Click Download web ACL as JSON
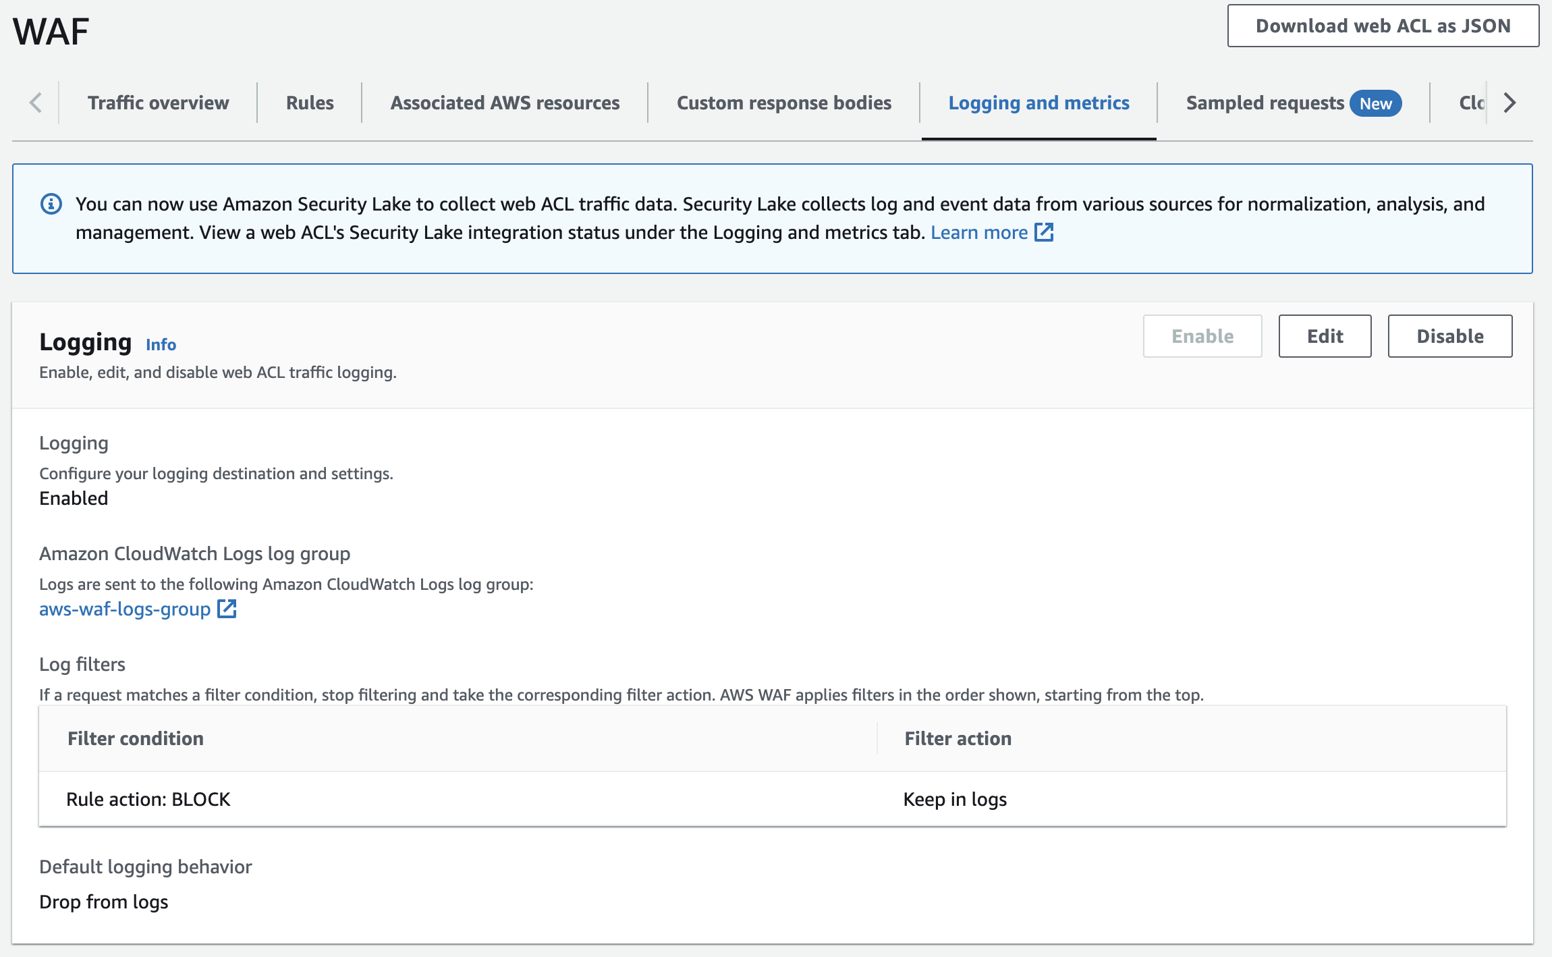The image size is (1552, 957). tap(1383, 26)
